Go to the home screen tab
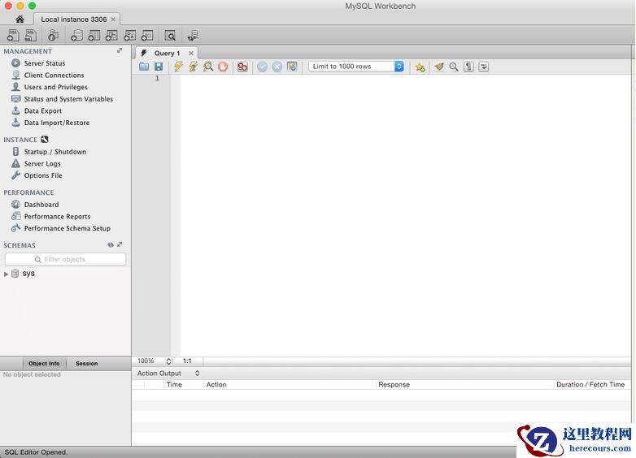Screen dimensions: 636x458 [x=20, y=19]
